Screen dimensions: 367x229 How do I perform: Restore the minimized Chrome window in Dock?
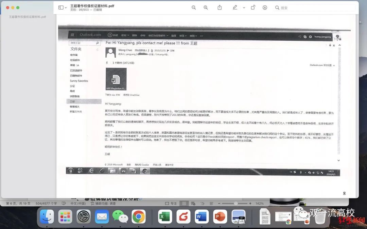click(283, 217)
